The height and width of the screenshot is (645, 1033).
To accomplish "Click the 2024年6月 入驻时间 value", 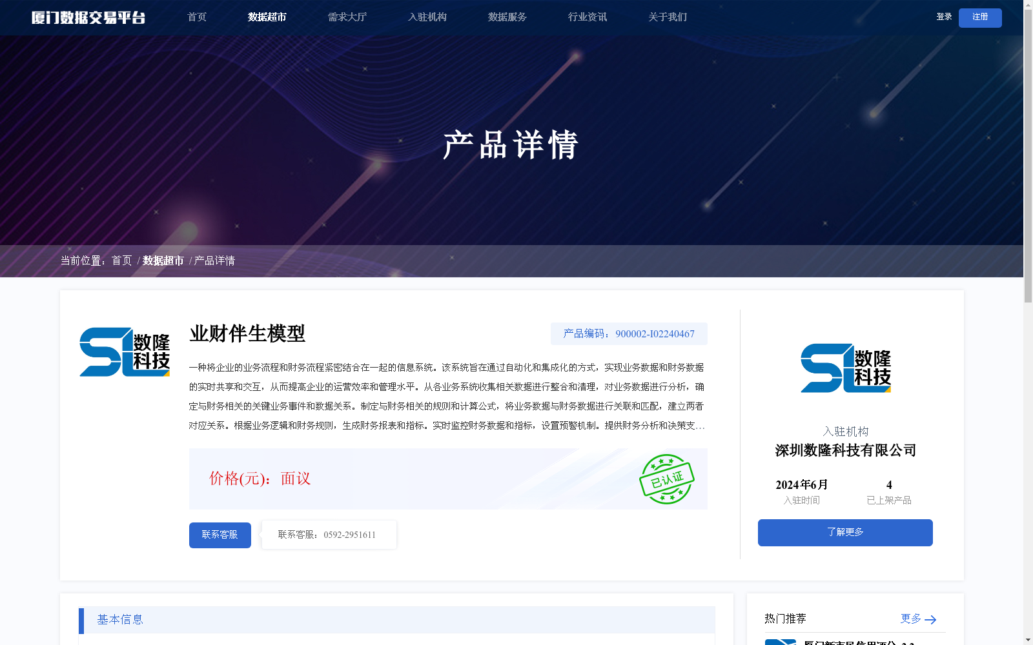I will [x=802, y=485].
